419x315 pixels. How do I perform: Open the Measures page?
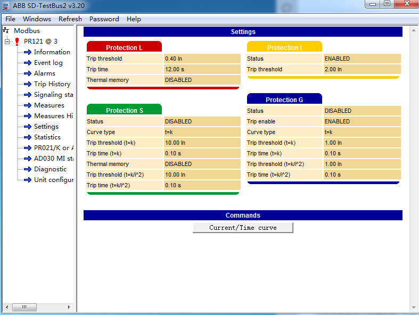(49, 105)
